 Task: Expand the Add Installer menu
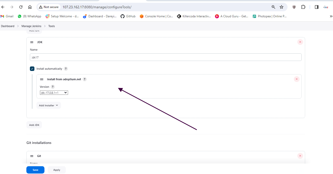click(48, 106)
